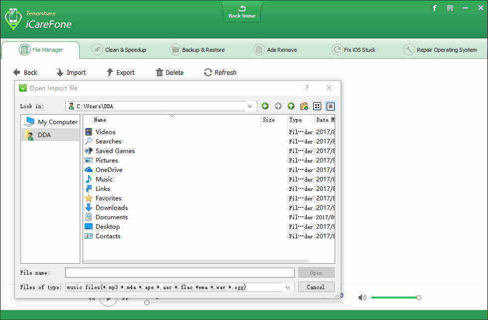Viewport: 488px width, 320px height.
Task: Click the Videos folder name
Action: [x=106, y=132]
